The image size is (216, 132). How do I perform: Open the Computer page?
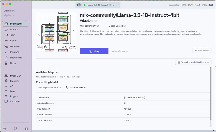click(x=15, y=101)
